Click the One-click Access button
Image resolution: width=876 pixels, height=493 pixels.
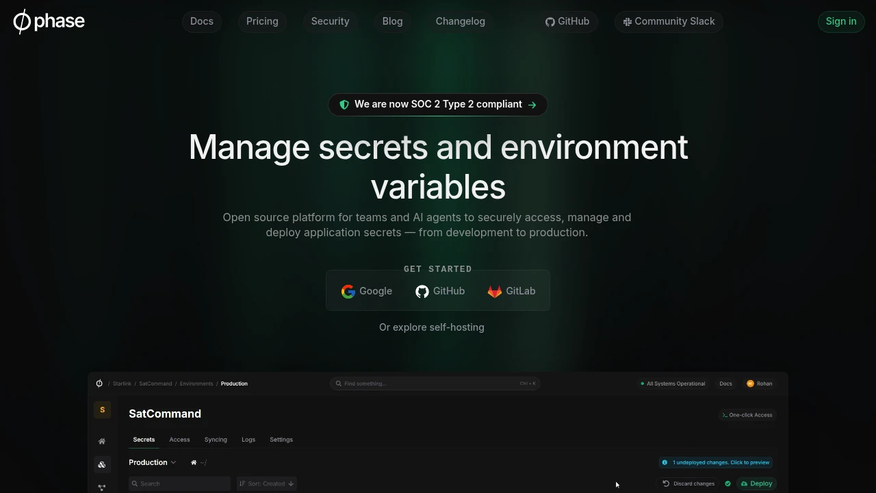pyautogui.click(x=747, y=415)
